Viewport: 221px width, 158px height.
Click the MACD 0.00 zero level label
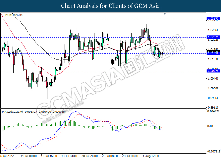coord(211,126)
